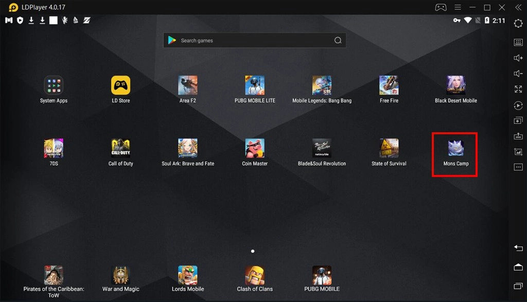This screenshot has height=302, width=527.
Task: Start PUBG MOBILE LITE
Action: [255, 85]
